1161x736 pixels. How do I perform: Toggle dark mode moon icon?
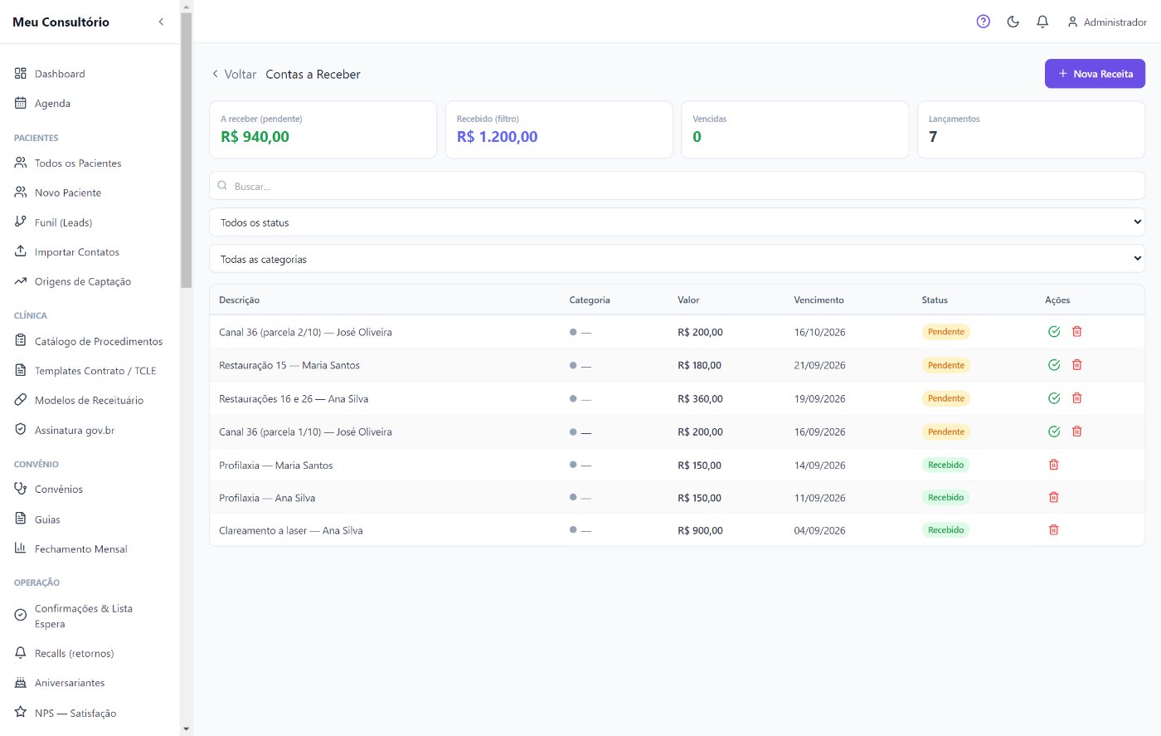pyautogui.click(x=1013, y=22)
